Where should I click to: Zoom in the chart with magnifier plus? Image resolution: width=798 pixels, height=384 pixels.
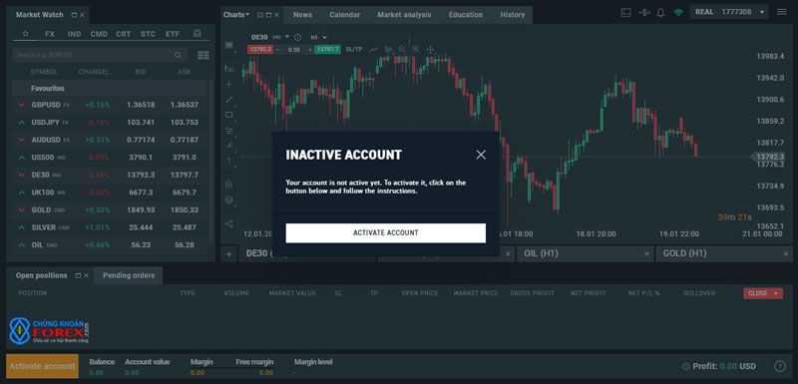pyautogui.click(x=416, y=49)
